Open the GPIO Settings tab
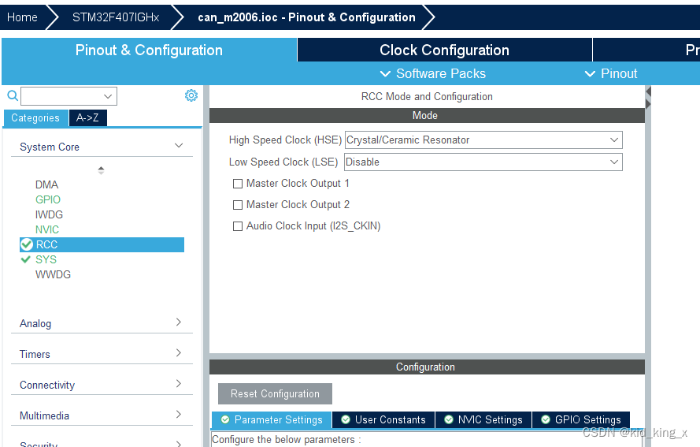The image size is (700, 447). (x=581, y=419)
